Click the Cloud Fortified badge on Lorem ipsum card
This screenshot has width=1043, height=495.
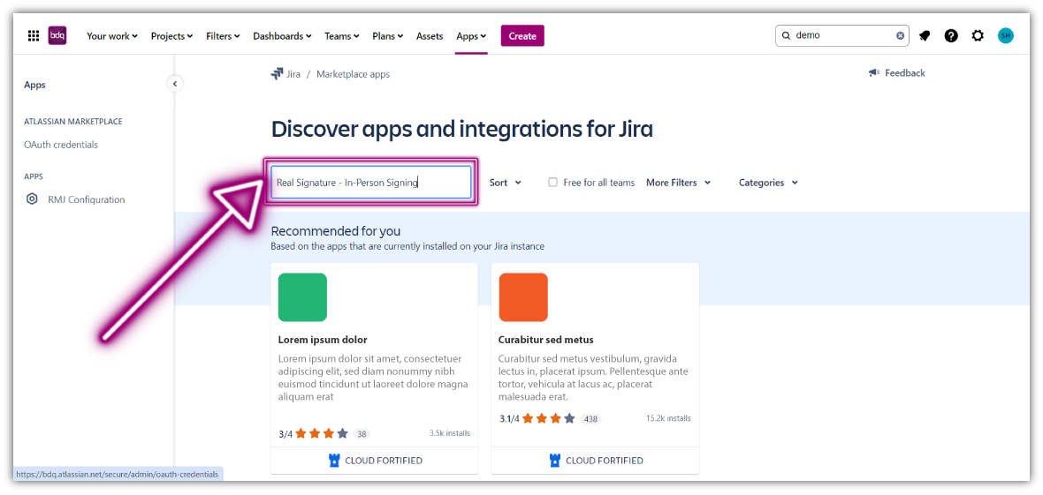(376, 461)
